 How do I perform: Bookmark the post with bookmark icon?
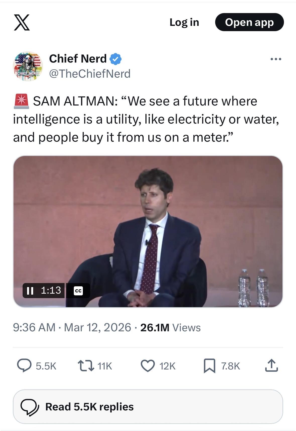coord(209,366)
